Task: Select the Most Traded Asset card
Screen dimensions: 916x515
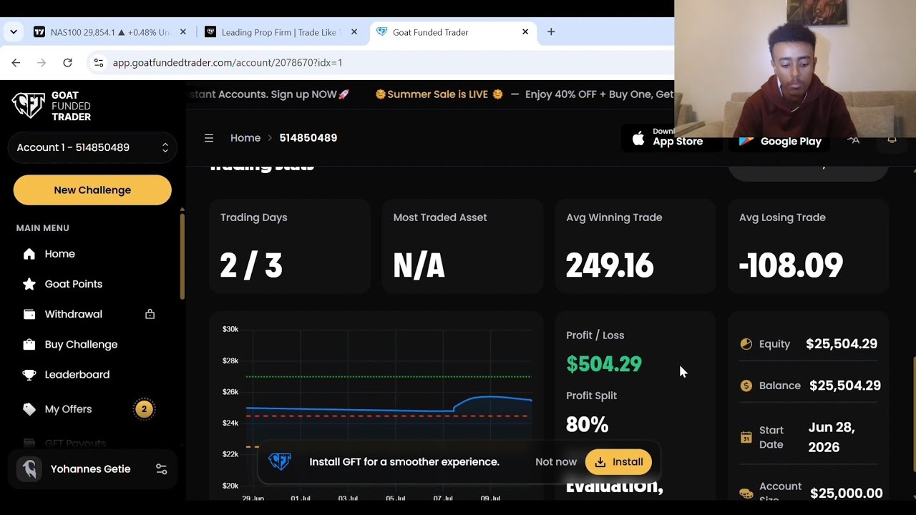Action: pos(462,246)
